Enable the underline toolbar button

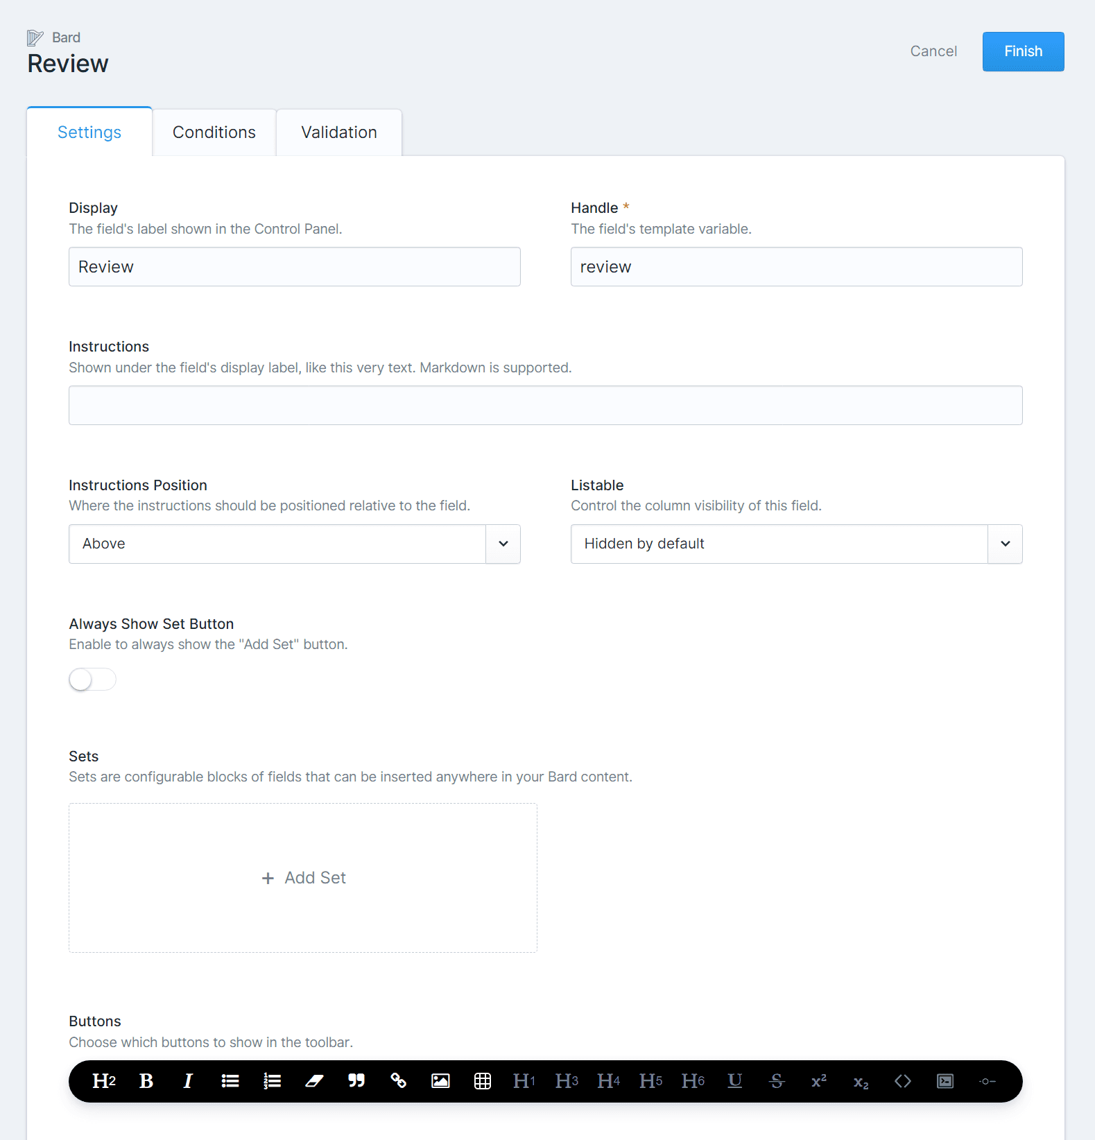point(735,1081)
